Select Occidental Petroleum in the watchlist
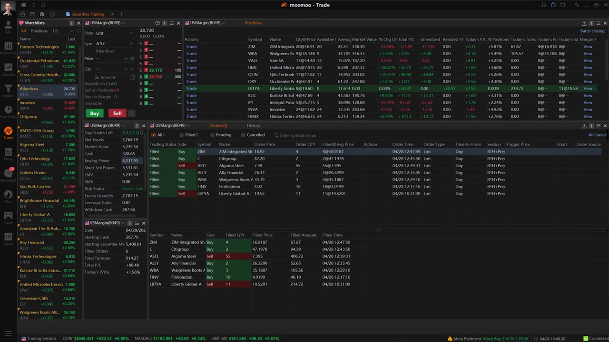The width and height of the screenshot is (609, 342). coord(47,64)
